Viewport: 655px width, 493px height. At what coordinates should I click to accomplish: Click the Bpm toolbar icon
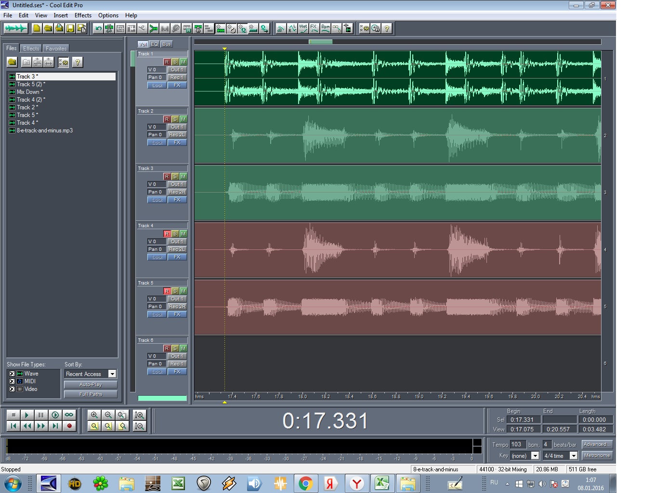pyautogui.click(x=326, y=28)
